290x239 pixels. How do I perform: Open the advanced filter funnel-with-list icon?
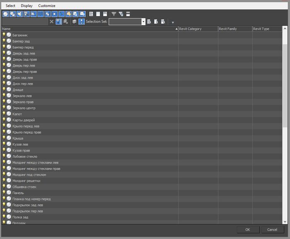121,14
